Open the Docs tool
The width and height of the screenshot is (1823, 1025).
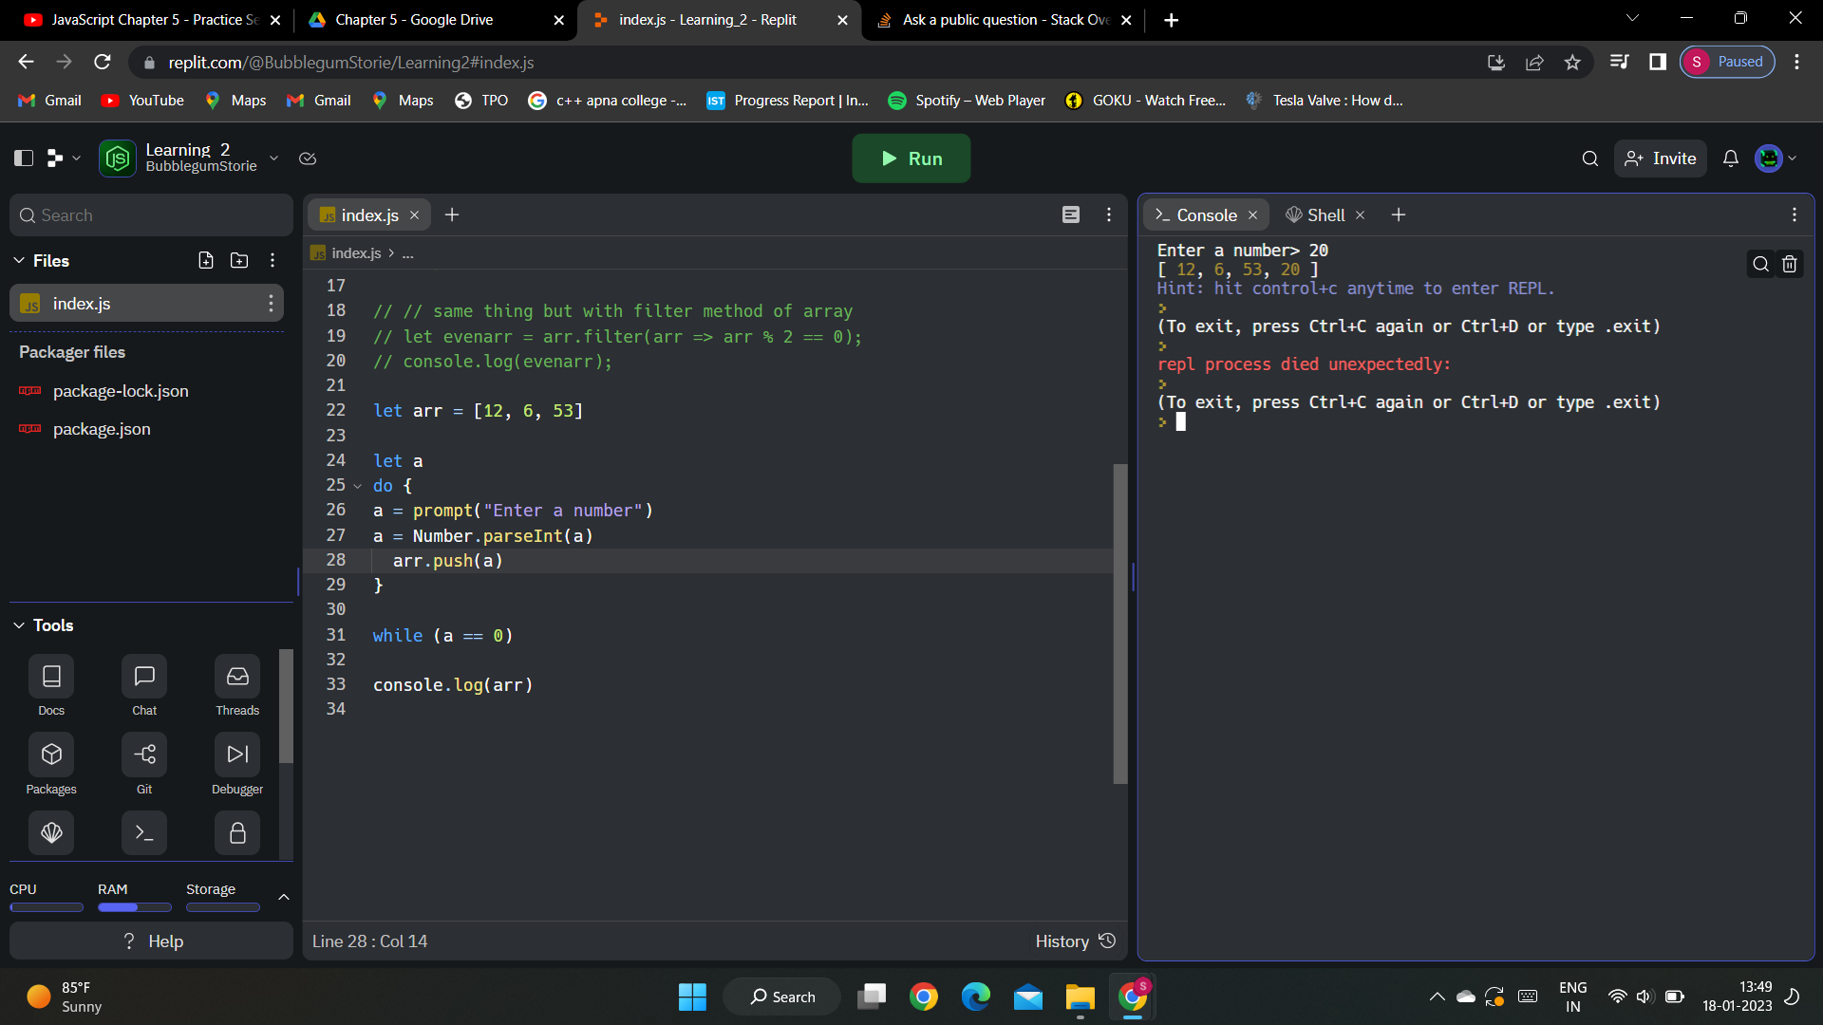[51, 685]
